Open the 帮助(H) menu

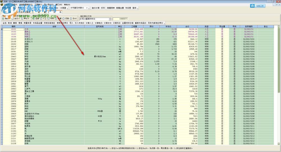point(67,5)
